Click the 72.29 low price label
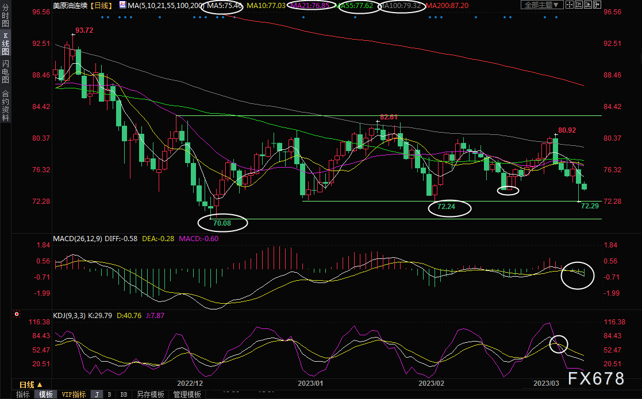Viewport: 642px width, 399px height. click(x=590, y=206)
